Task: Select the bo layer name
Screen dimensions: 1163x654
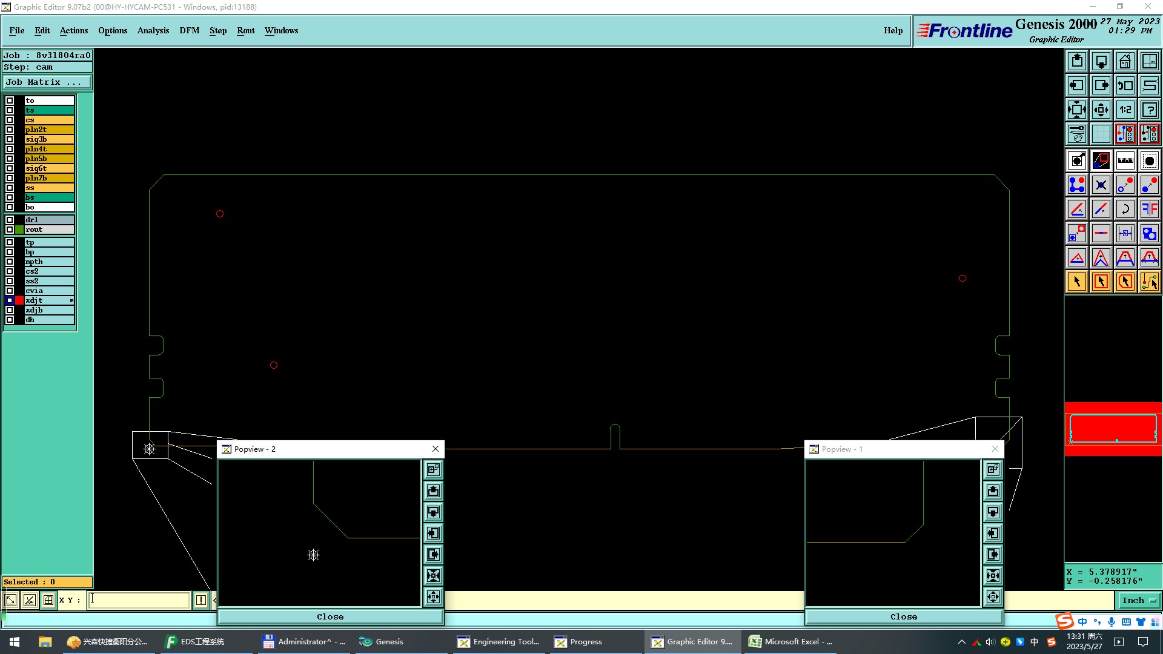Action: (x=49, y=207)
